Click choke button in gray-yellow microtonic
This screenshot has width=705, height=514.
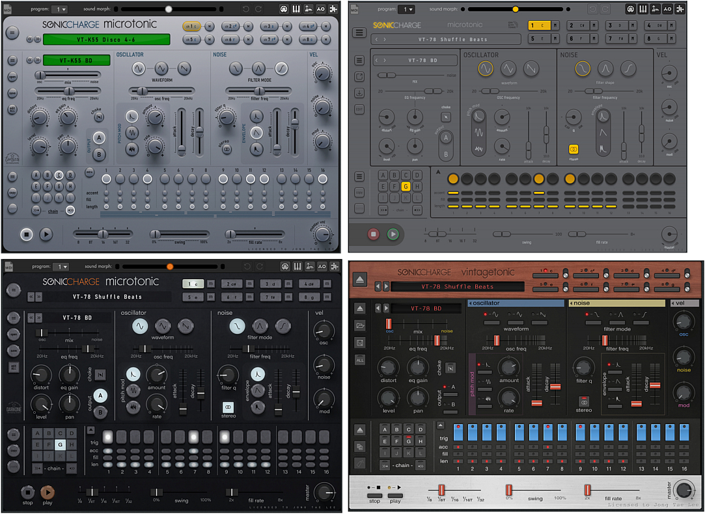[x=445, y=117]
